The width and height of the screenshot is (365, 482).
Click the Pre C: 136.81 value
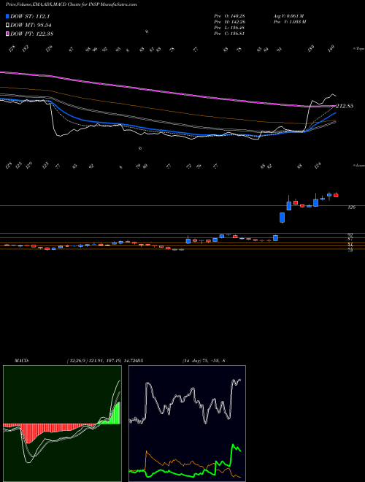click(229, 34)
